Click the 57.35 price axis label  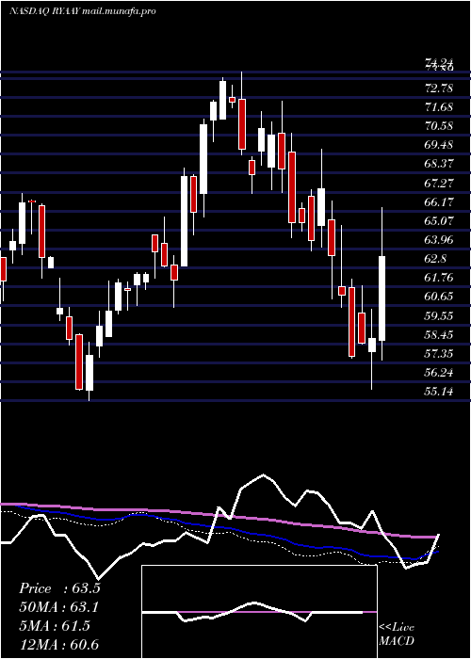click(439, 354)
